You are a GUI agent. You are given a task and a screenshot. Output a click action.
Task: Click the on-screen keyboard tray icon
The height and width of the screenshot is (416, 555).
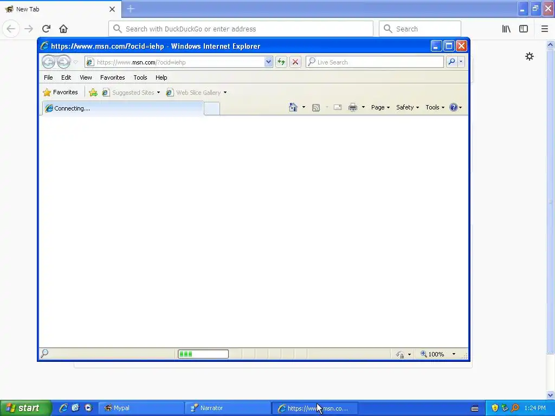point(475,408)
